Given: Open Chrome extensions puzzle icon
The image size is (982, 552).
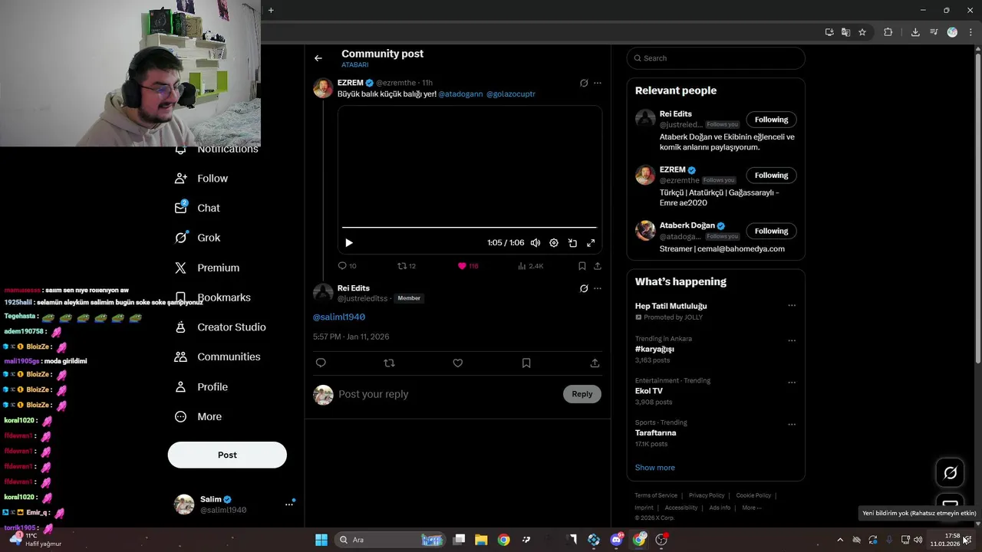Looking at the screenshot, I should tap(888, 32).
